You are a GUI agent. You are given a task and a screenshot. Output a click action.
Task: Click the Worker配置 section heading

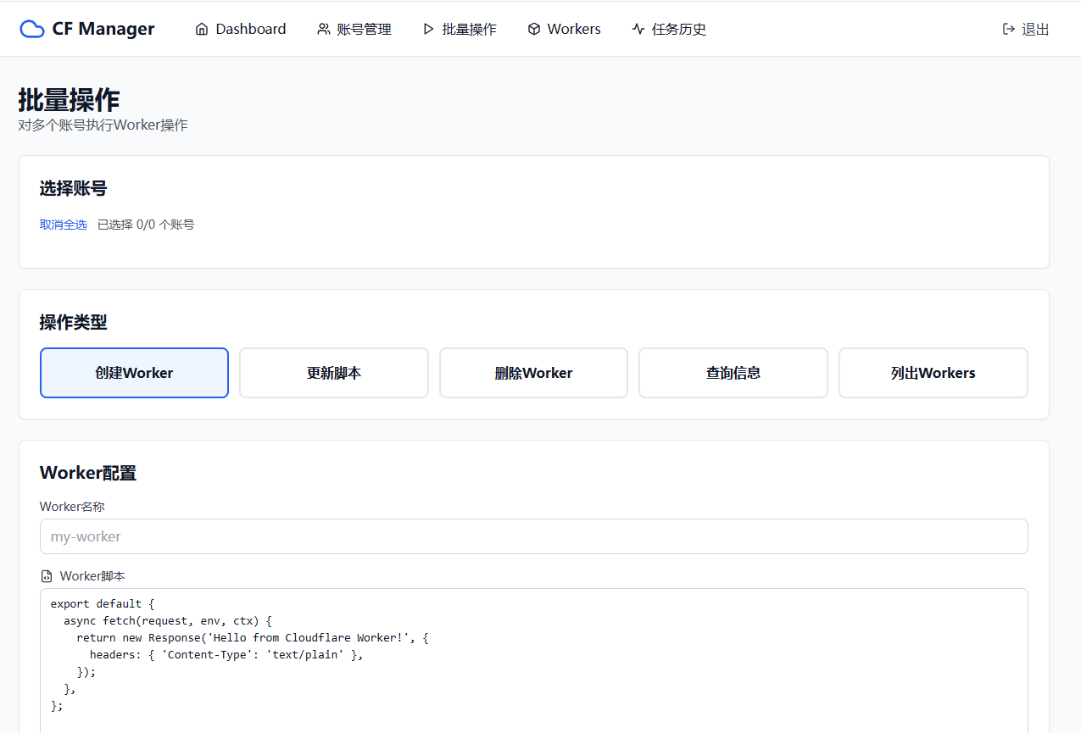[x=88, y=473]
